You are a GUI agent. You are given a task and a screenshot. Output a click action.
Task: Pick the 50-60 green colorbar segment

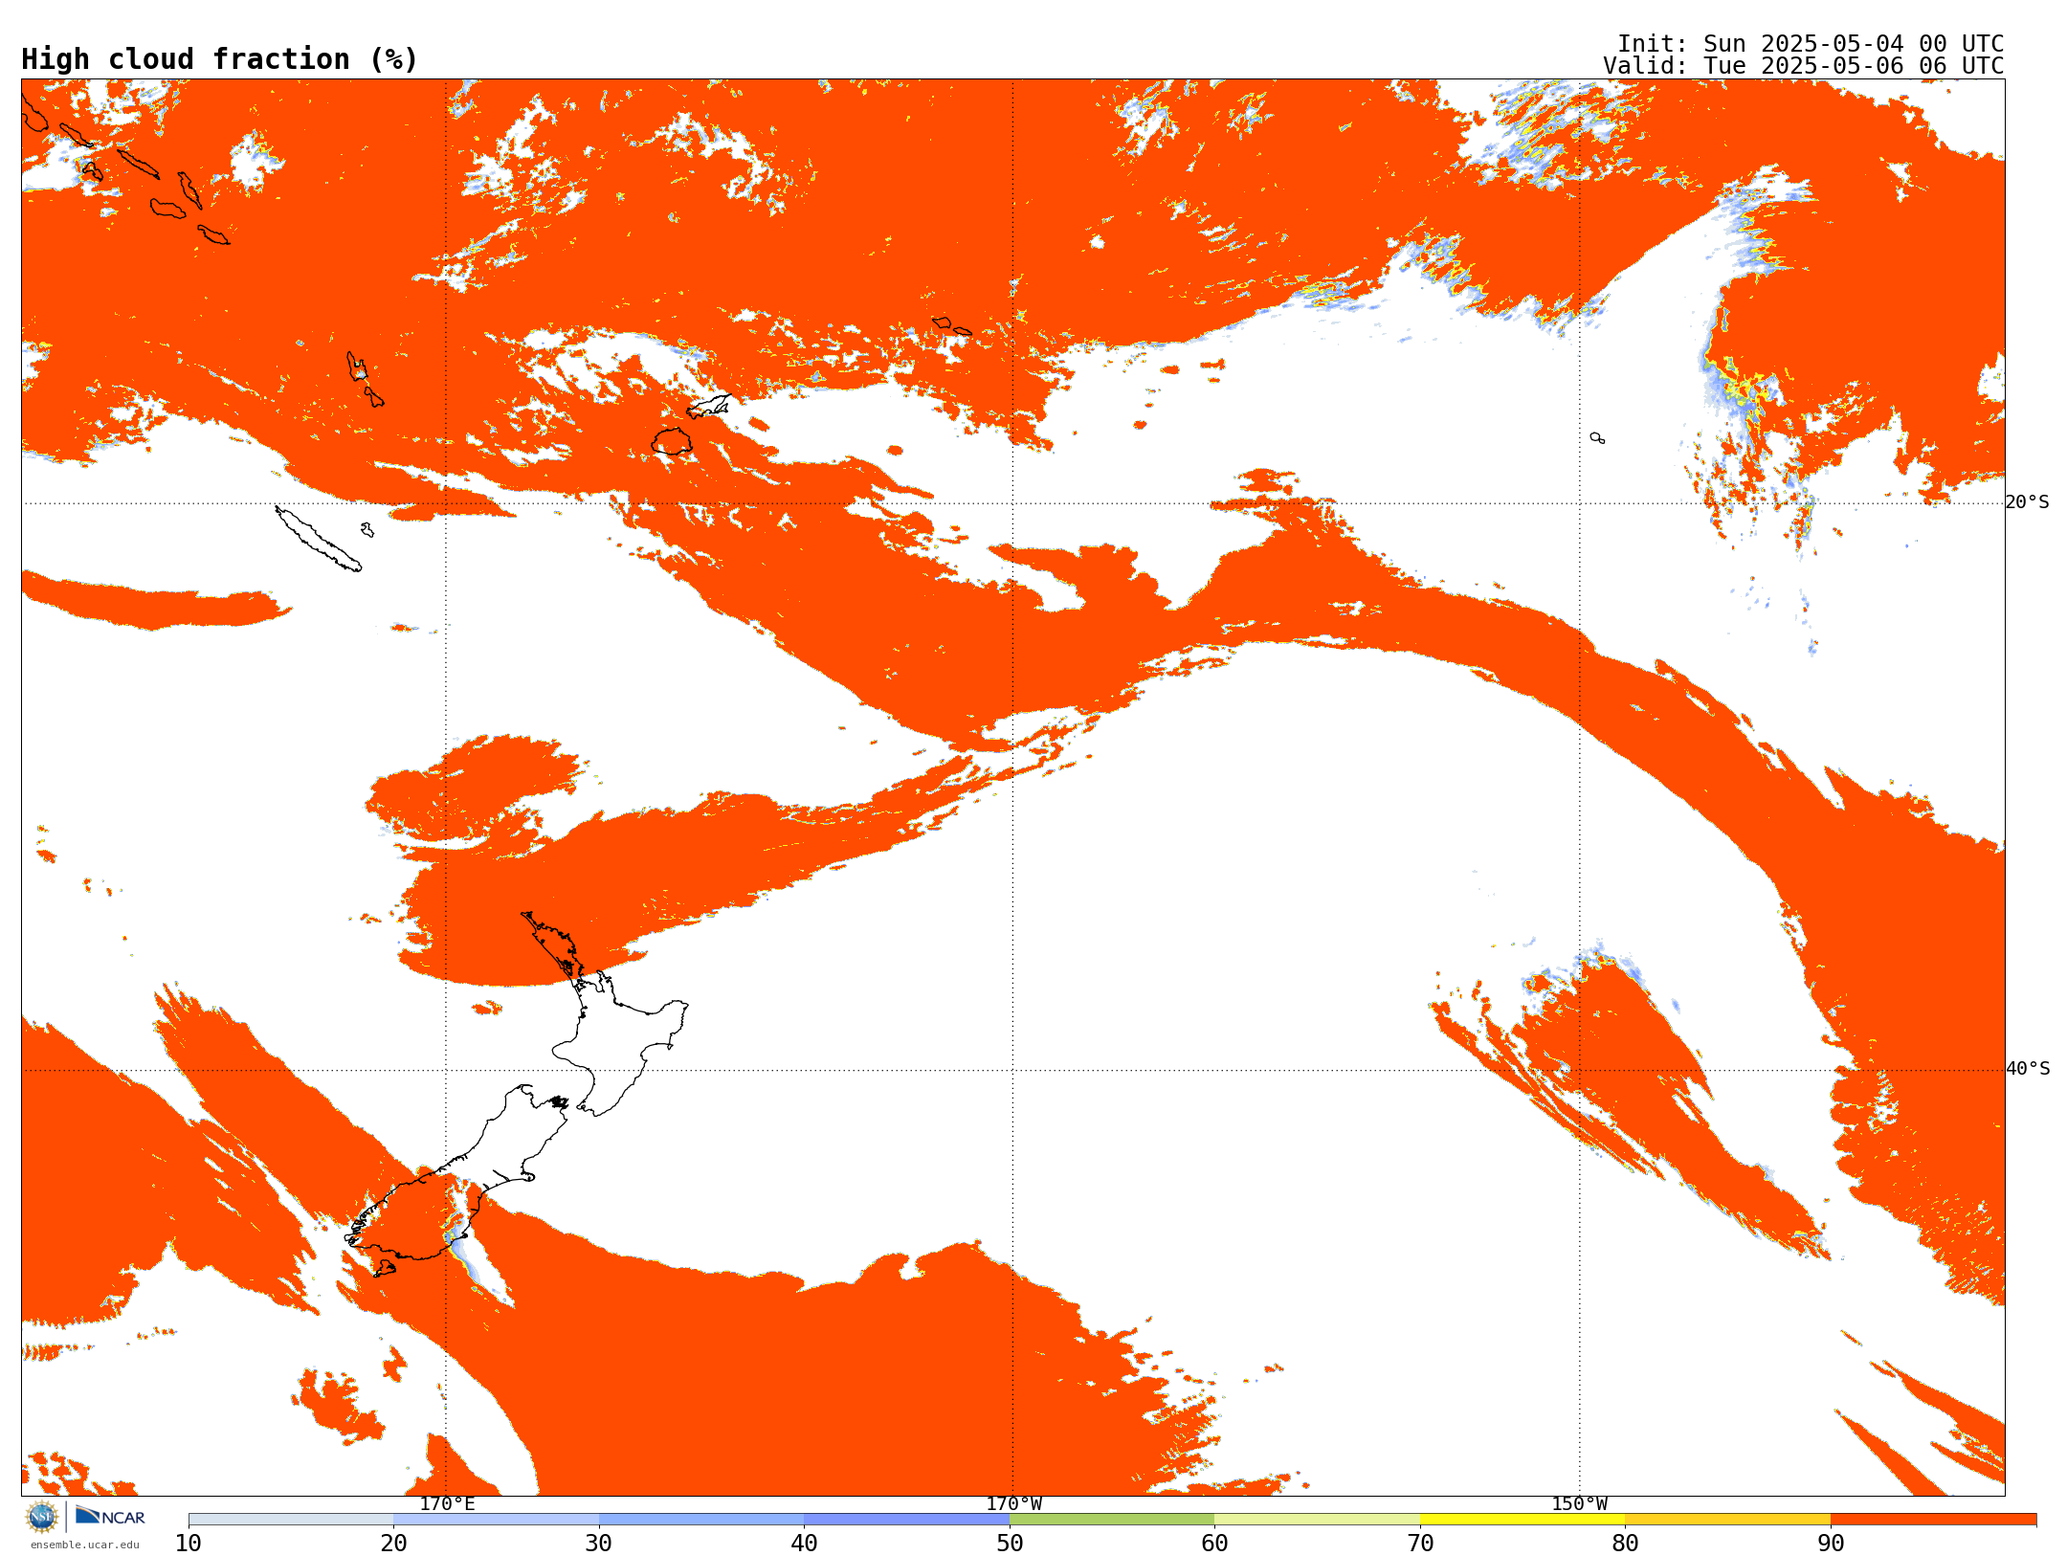coord(1112,1519)
